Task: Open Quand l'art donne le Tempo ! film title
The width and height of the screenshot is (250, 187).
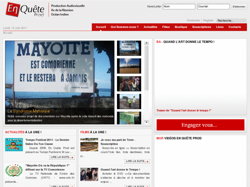Action: [x=120, y=170]
